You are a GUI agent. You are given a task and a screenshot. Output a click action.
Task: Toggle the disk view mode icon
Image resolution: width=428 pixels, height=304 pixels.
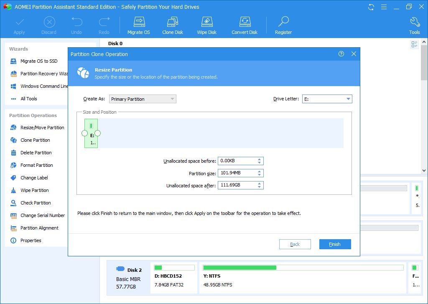[414, 44]
